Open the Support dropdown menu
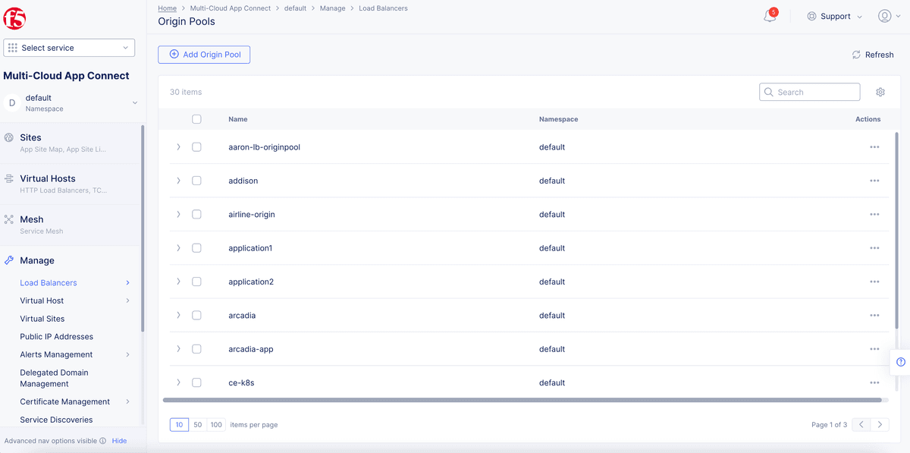910x453 pixels. pos(834,15)
